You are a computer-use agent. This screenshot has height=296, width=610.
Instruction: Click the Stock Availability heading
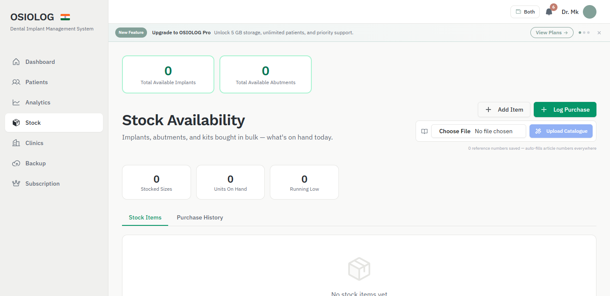click(x=183, y=120)
